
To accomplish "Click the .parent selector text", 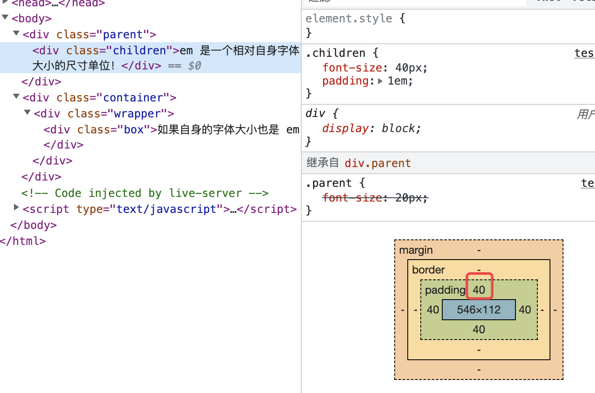I will (329, 183).
